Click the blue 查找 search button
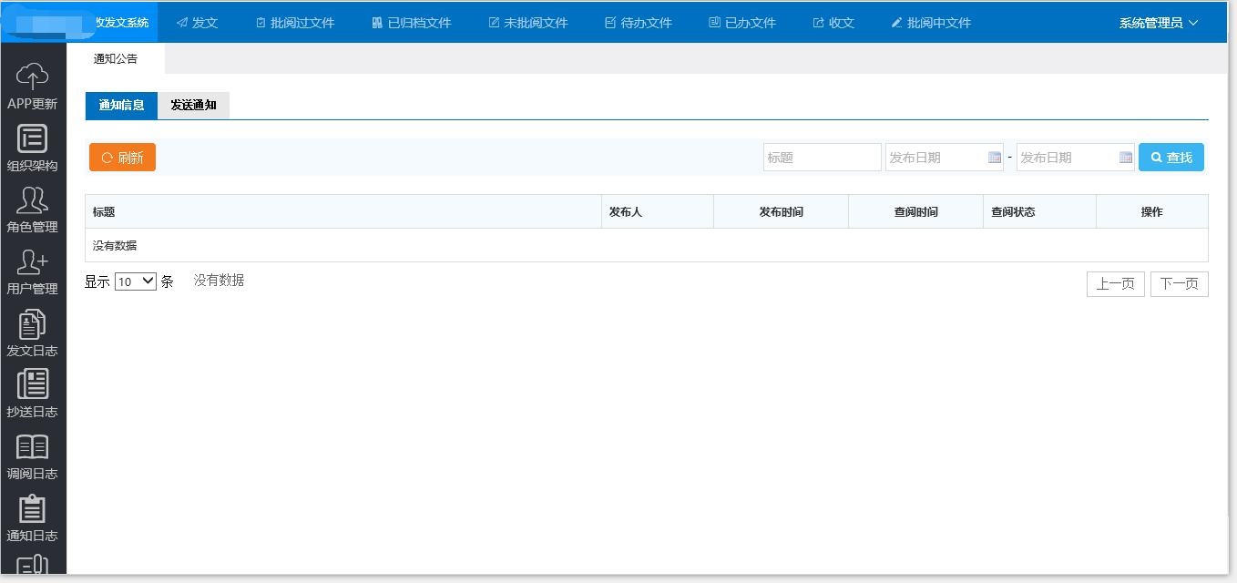1237x583 pixels. [1171, 157]
